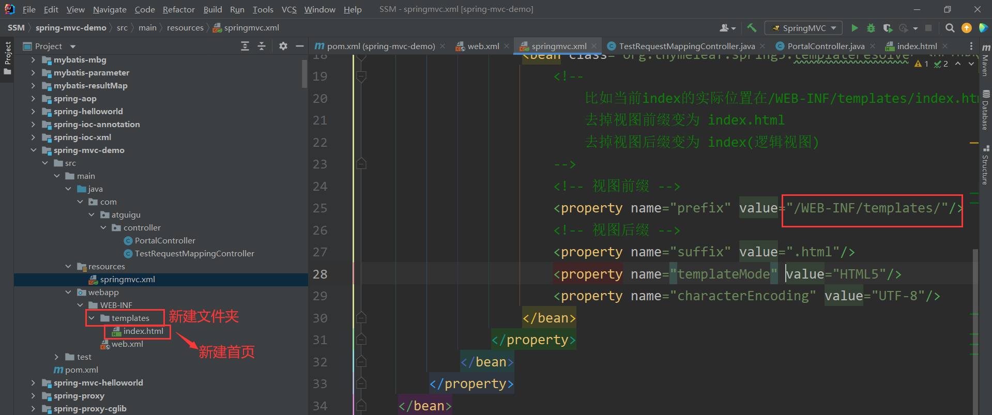
Task: Place cursor on line 27 suffix property
Action: coord(704,252)
